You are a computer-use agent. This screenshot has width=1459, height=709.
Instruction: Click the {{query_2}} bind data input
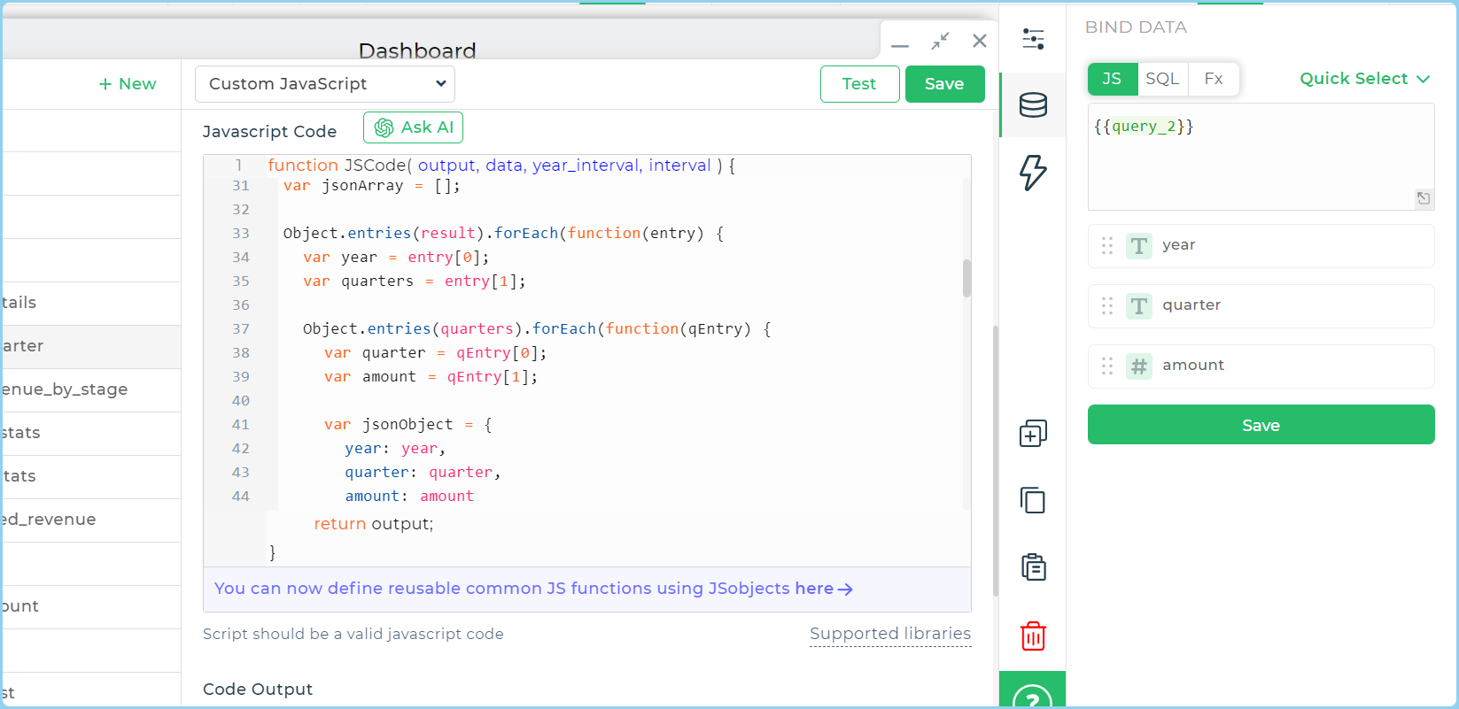(1260, 156)
